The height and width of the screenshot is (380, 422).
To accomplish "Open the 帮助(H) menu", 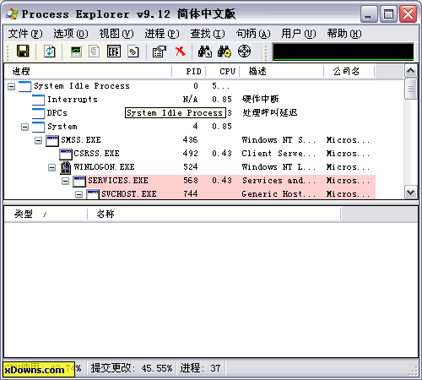I will pos(344,34).
